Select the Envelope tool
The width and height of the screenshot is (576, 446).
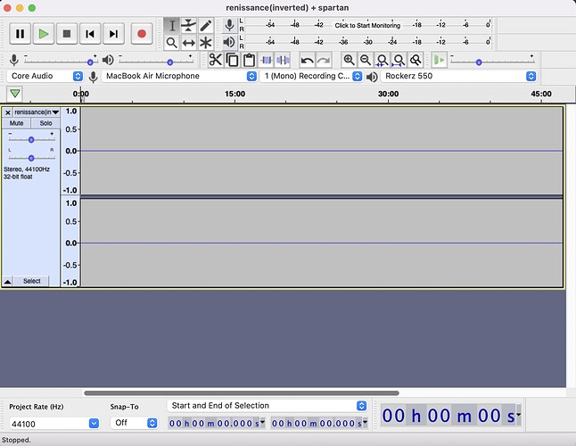coord(188,25)
